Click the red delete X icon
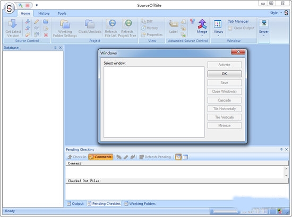This screenshot has width=292, height=217. pos(46,35)
